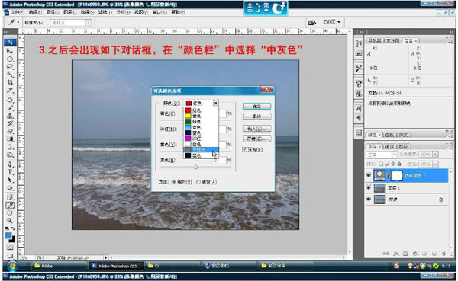458x281 pixels.
Task: Open the layer blend mode dropdown
Action: pos(382,155)
